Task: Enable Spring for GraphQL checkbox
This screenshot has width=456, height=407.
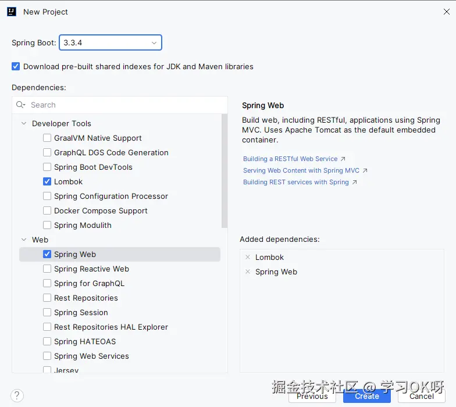Action: (47, 283)
